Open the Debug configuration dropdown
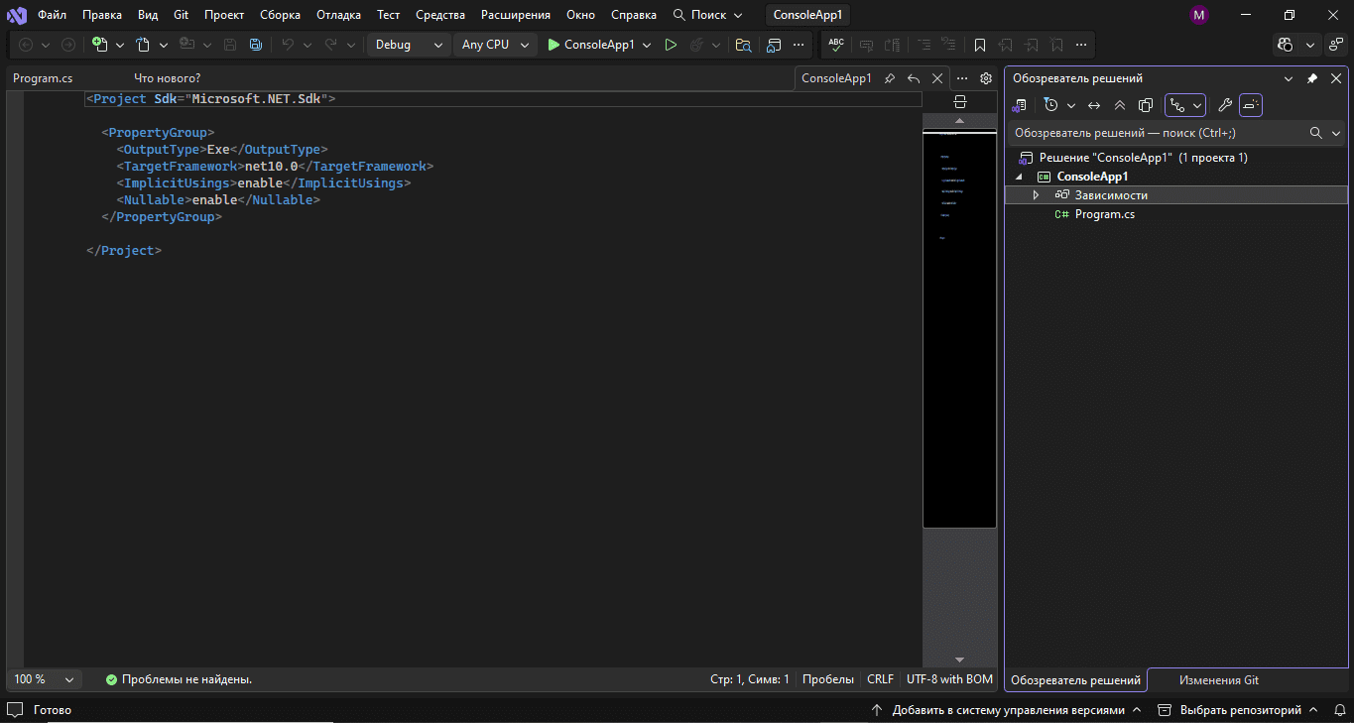1354x723 pixels. 409,45
